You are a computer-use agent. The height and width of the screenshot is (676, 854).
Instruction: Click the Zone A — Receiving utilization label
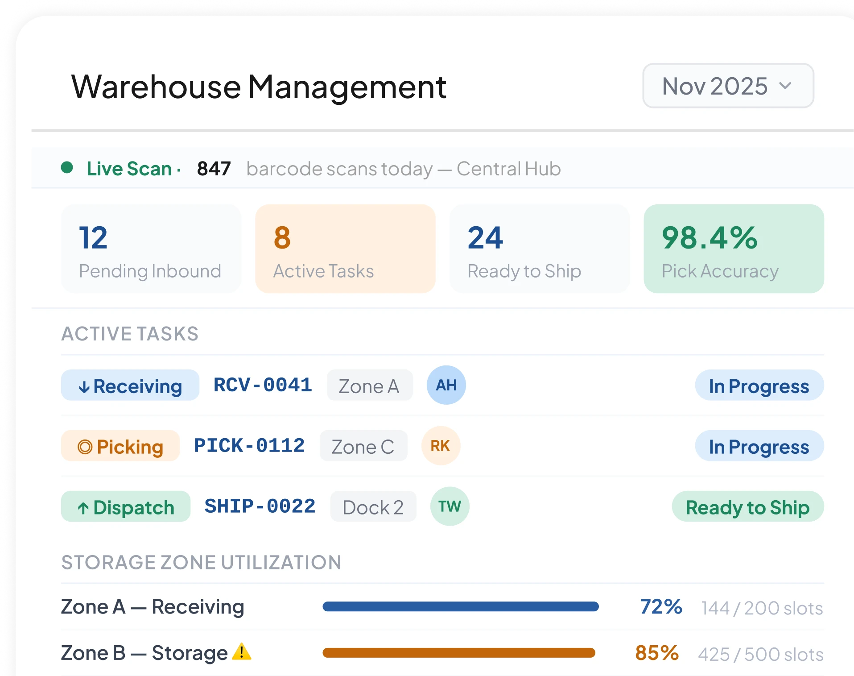(x=153, y=607)
